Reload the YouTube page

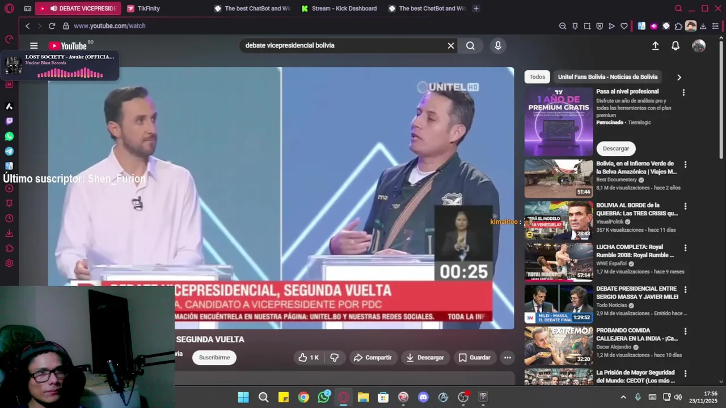coord(52,26)
